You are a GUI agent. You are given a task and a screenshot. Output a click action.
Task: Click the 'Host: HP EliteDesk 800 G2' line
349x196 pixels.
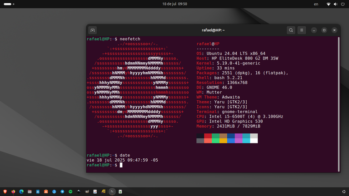click(237, 59)
